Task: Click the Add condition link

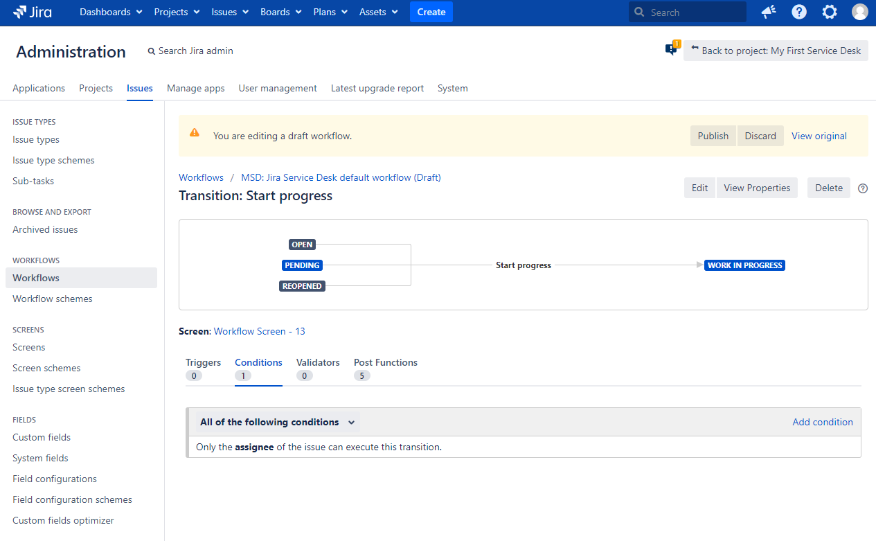Action: pyautogui.click(x=822, y=422)
